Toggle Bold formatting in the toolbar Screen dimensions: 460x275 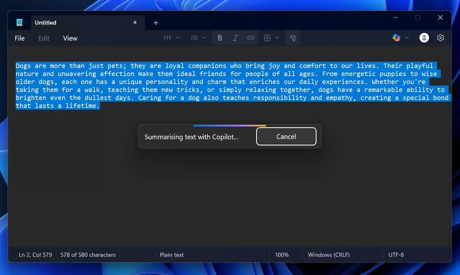pos(220,38)
